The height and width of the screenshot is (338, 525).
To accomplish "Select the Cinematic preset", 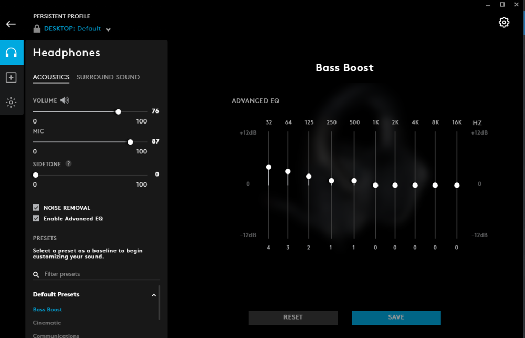I will (47, 323).
